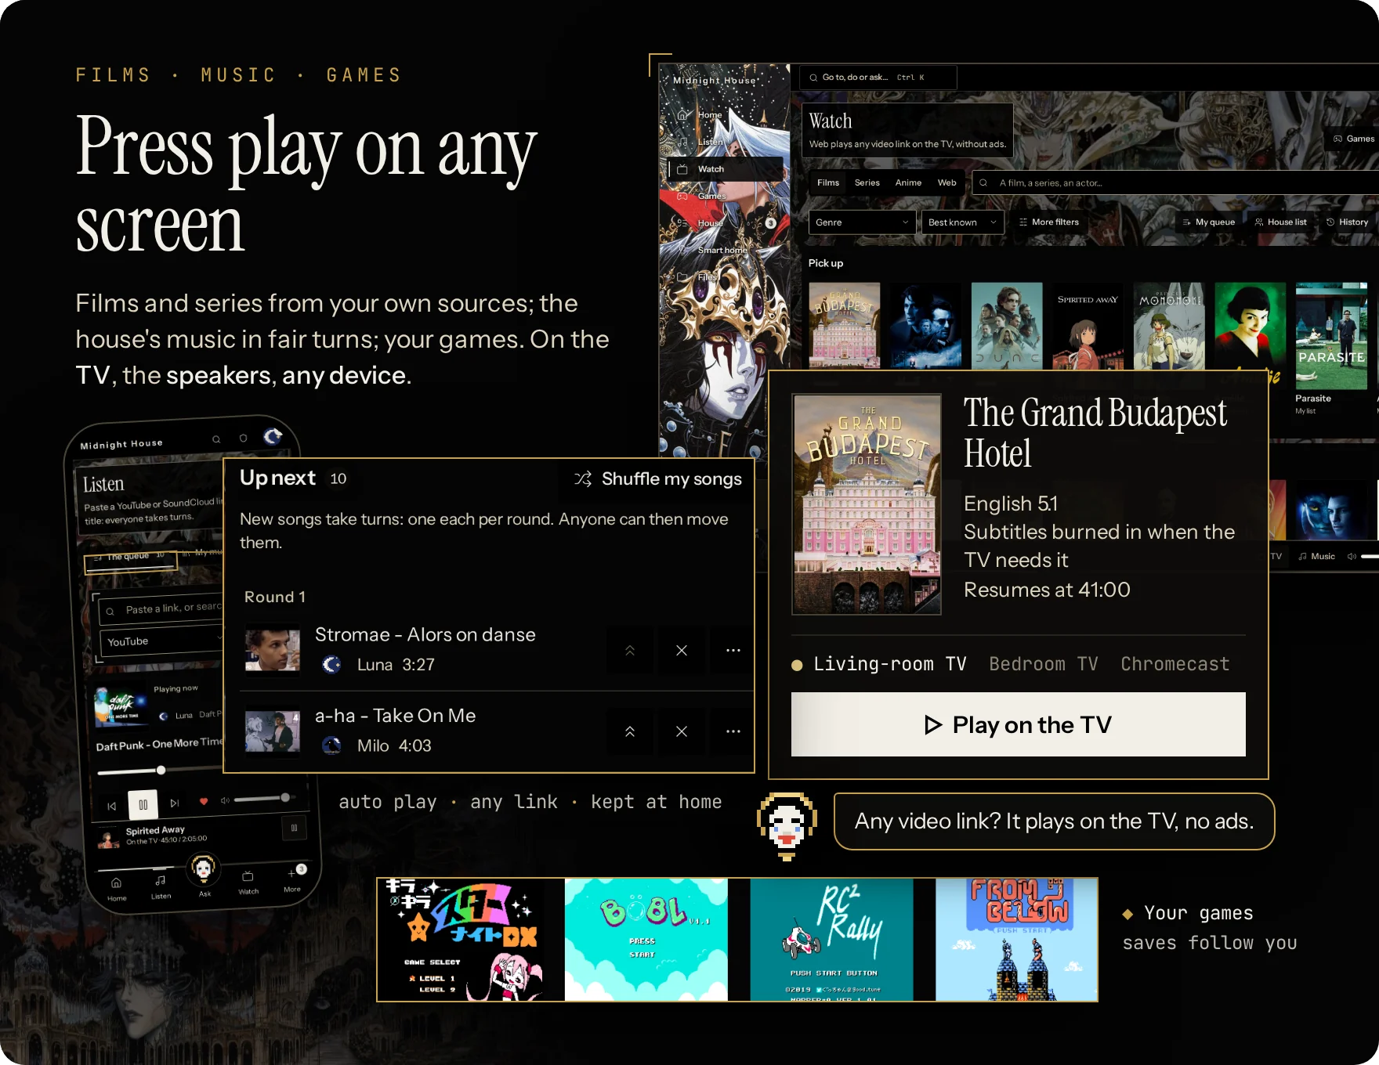Toggle the heart on the Daft Punk track
This screenshot has height=1065, width=1379.
[204, 801]
